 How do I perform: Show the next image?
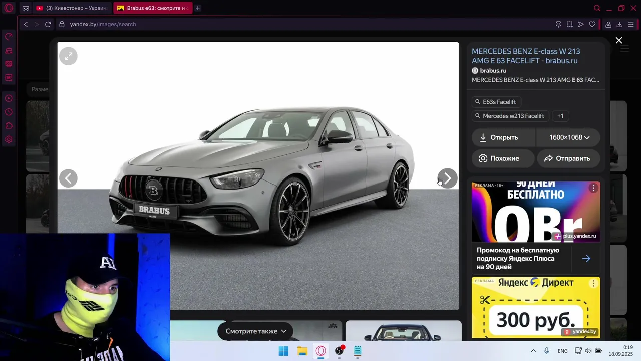click(x=447, y=178)
